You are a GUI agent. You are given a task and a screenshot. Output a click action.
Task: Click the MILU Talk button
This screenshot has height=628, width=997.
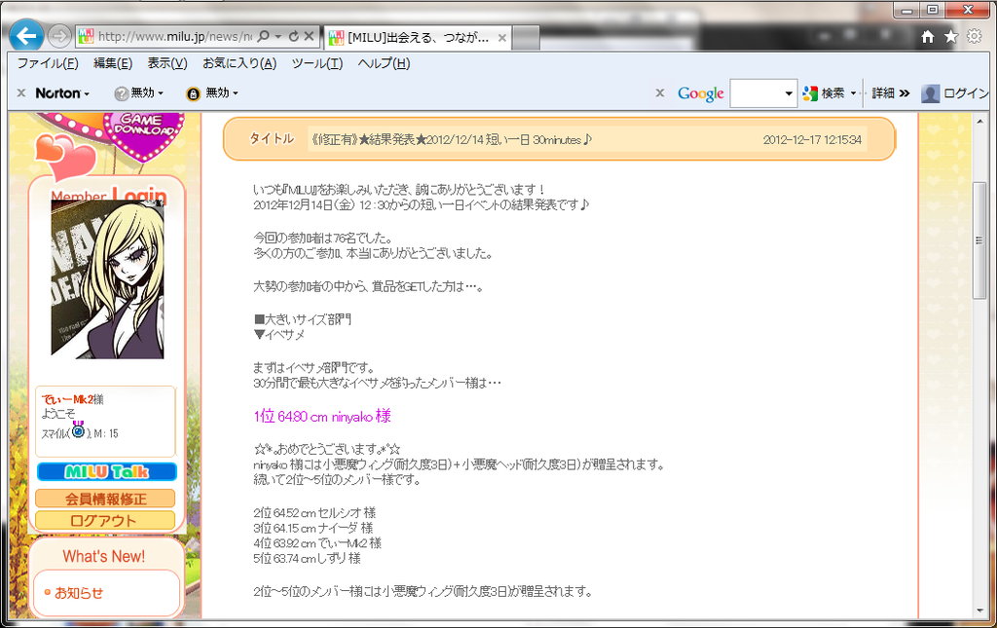point(106,472)
